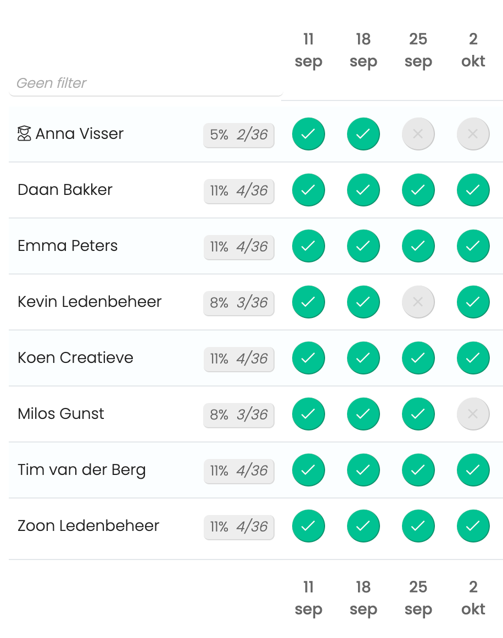503x638 pixels.
Task: Open the Geen filter field
Action: pyautogui.click(x=146, y=83)
